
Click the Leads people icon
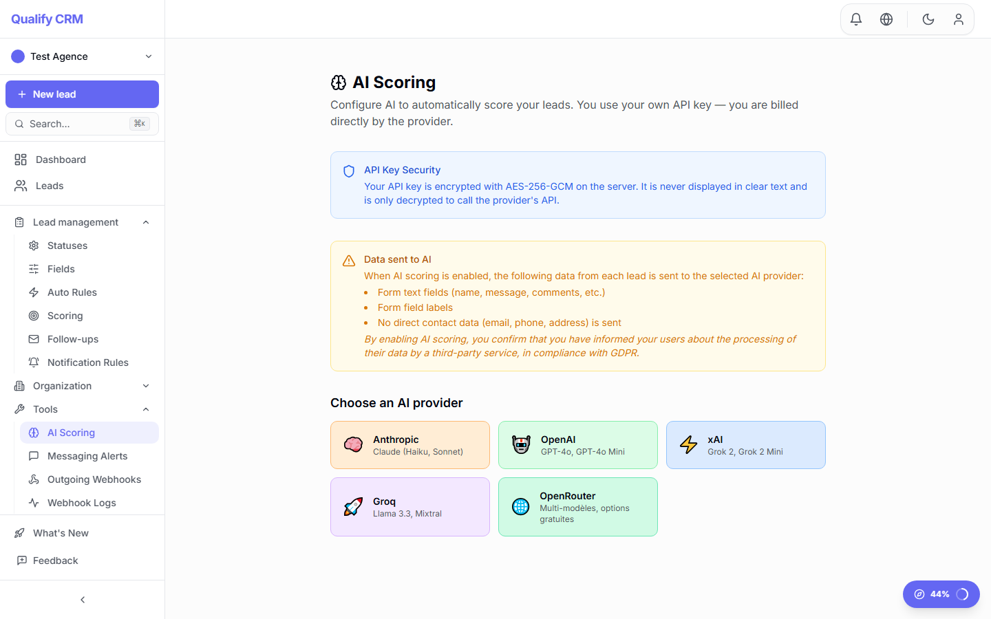21,186
